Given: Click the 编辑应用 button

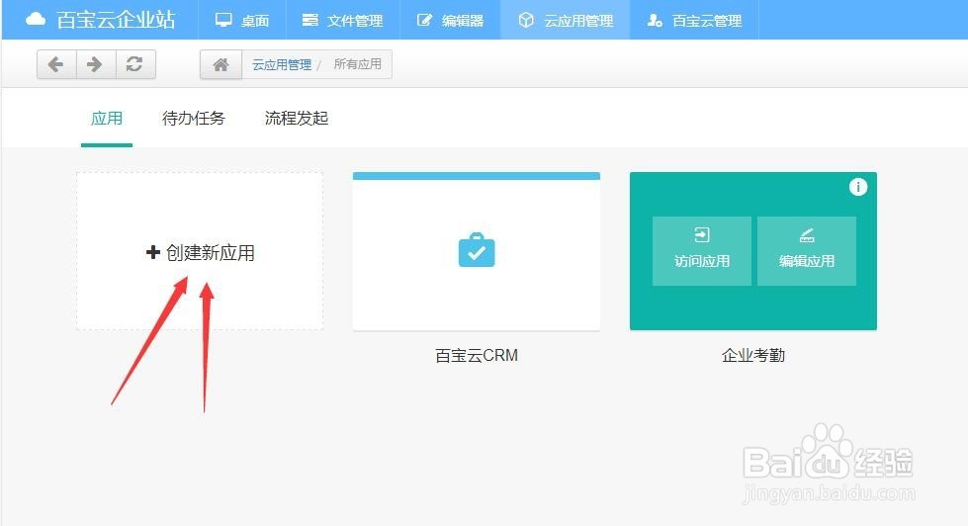Looking at the screenshot, I should pyautogui.click(x=806, y=251).
